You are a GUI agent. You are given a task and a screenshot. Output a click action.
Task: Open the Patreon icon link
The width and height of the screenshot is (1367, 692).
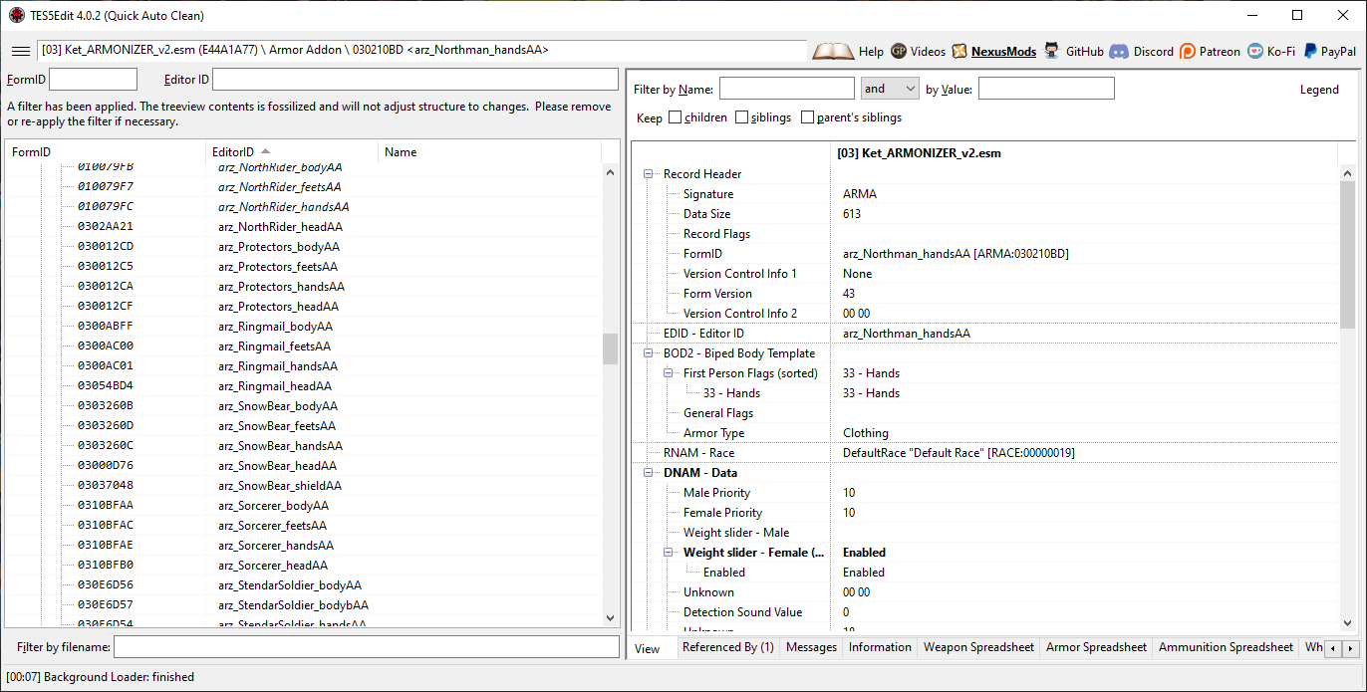(x=1188, y=51)
